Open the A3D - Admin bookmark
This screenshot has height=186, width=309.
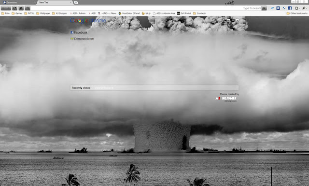coord(78,14)
